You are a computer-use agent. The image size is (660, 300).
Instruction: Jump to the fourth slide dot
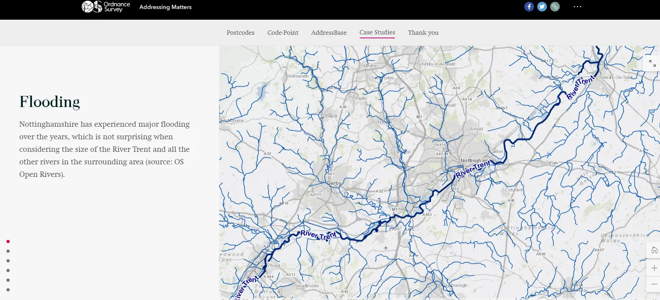[8, 271]
